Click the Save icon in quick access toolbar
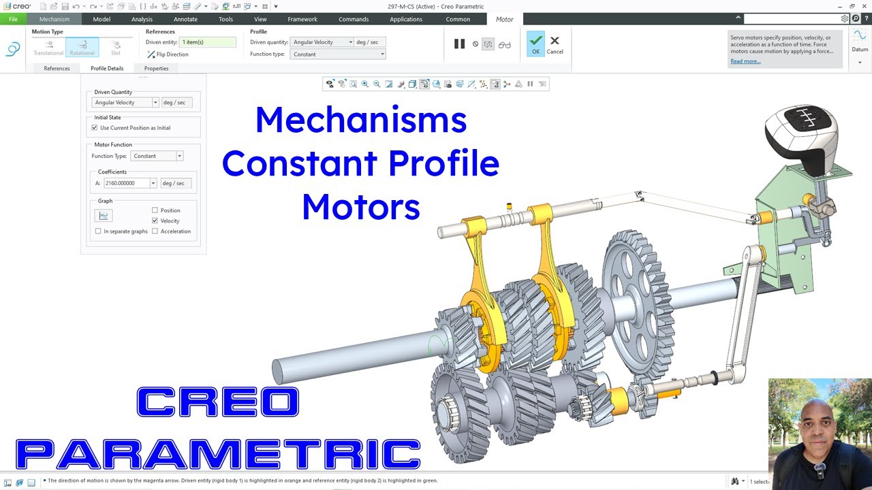The width and height of the screenshot is (872, 490). (x=65, y=6)
